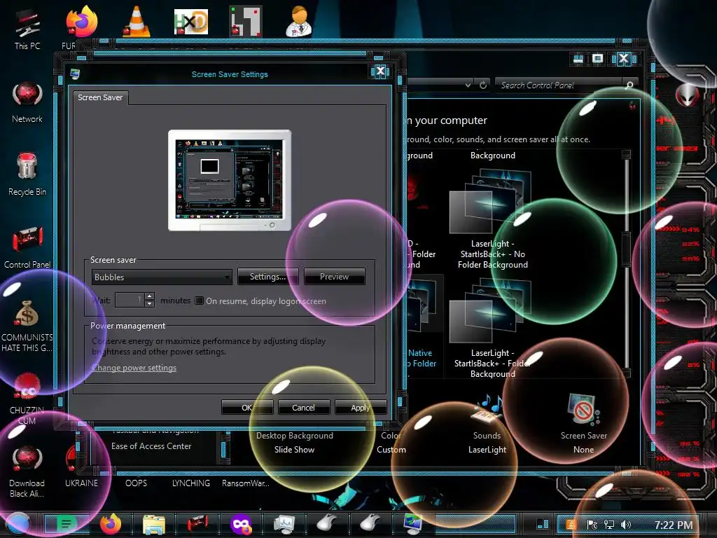The width and height of the screenshot is (717, 538).
Task: Toggle On resume, display logon screen checkbox
Action: [x=200, y=301]
